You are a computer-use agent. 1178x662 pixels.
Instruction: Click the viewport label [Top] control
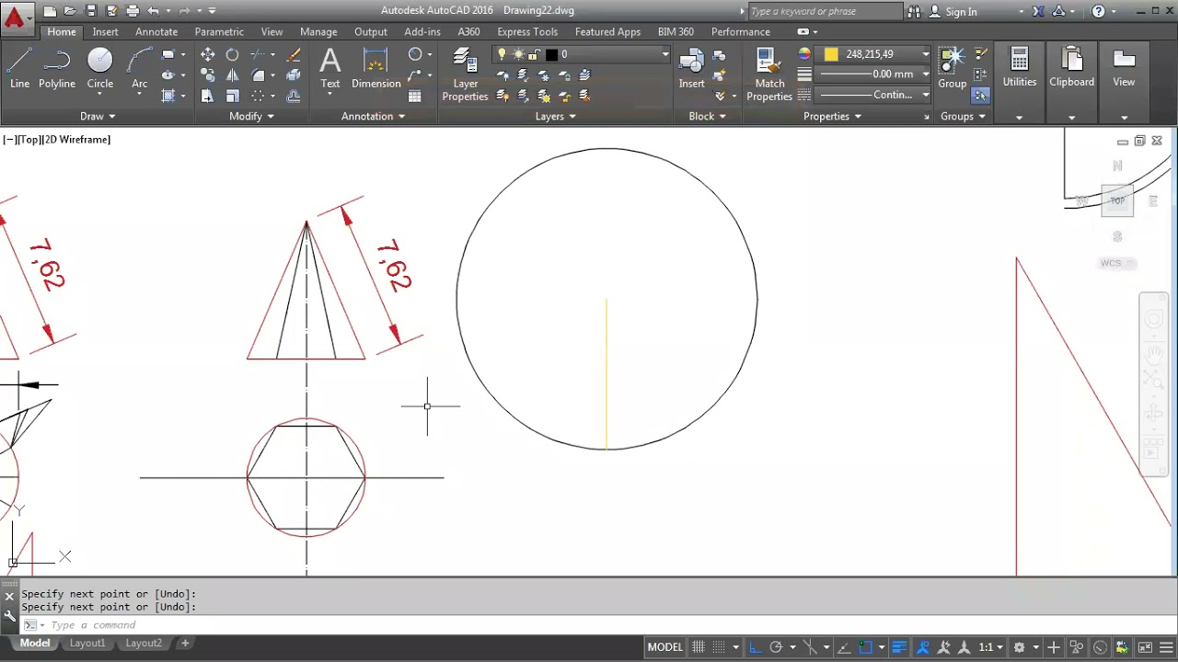tap(29, 140)
